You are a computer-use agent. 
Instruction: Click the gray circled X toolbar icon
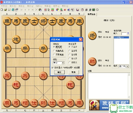click(97, 10)
